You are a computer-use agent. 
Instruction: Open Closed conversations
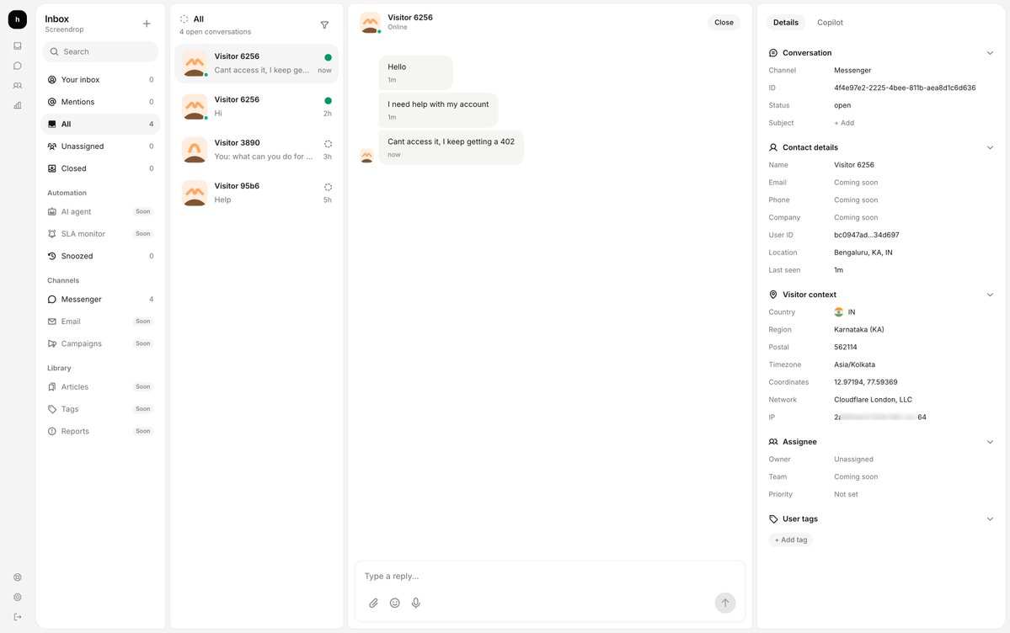point(100,168)
